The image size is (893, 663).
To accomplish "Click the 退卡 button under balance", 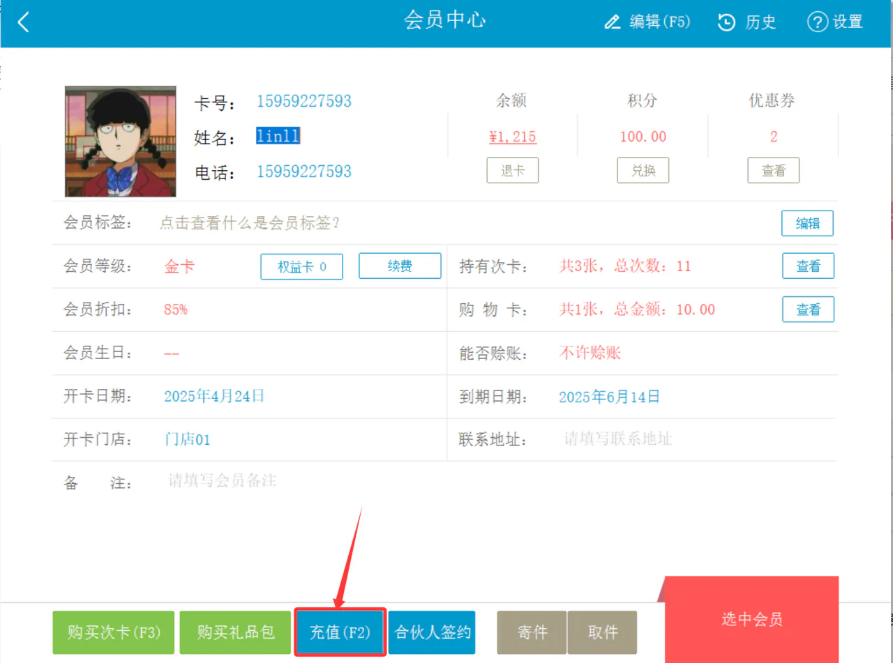I will click(x=512, y=171).
